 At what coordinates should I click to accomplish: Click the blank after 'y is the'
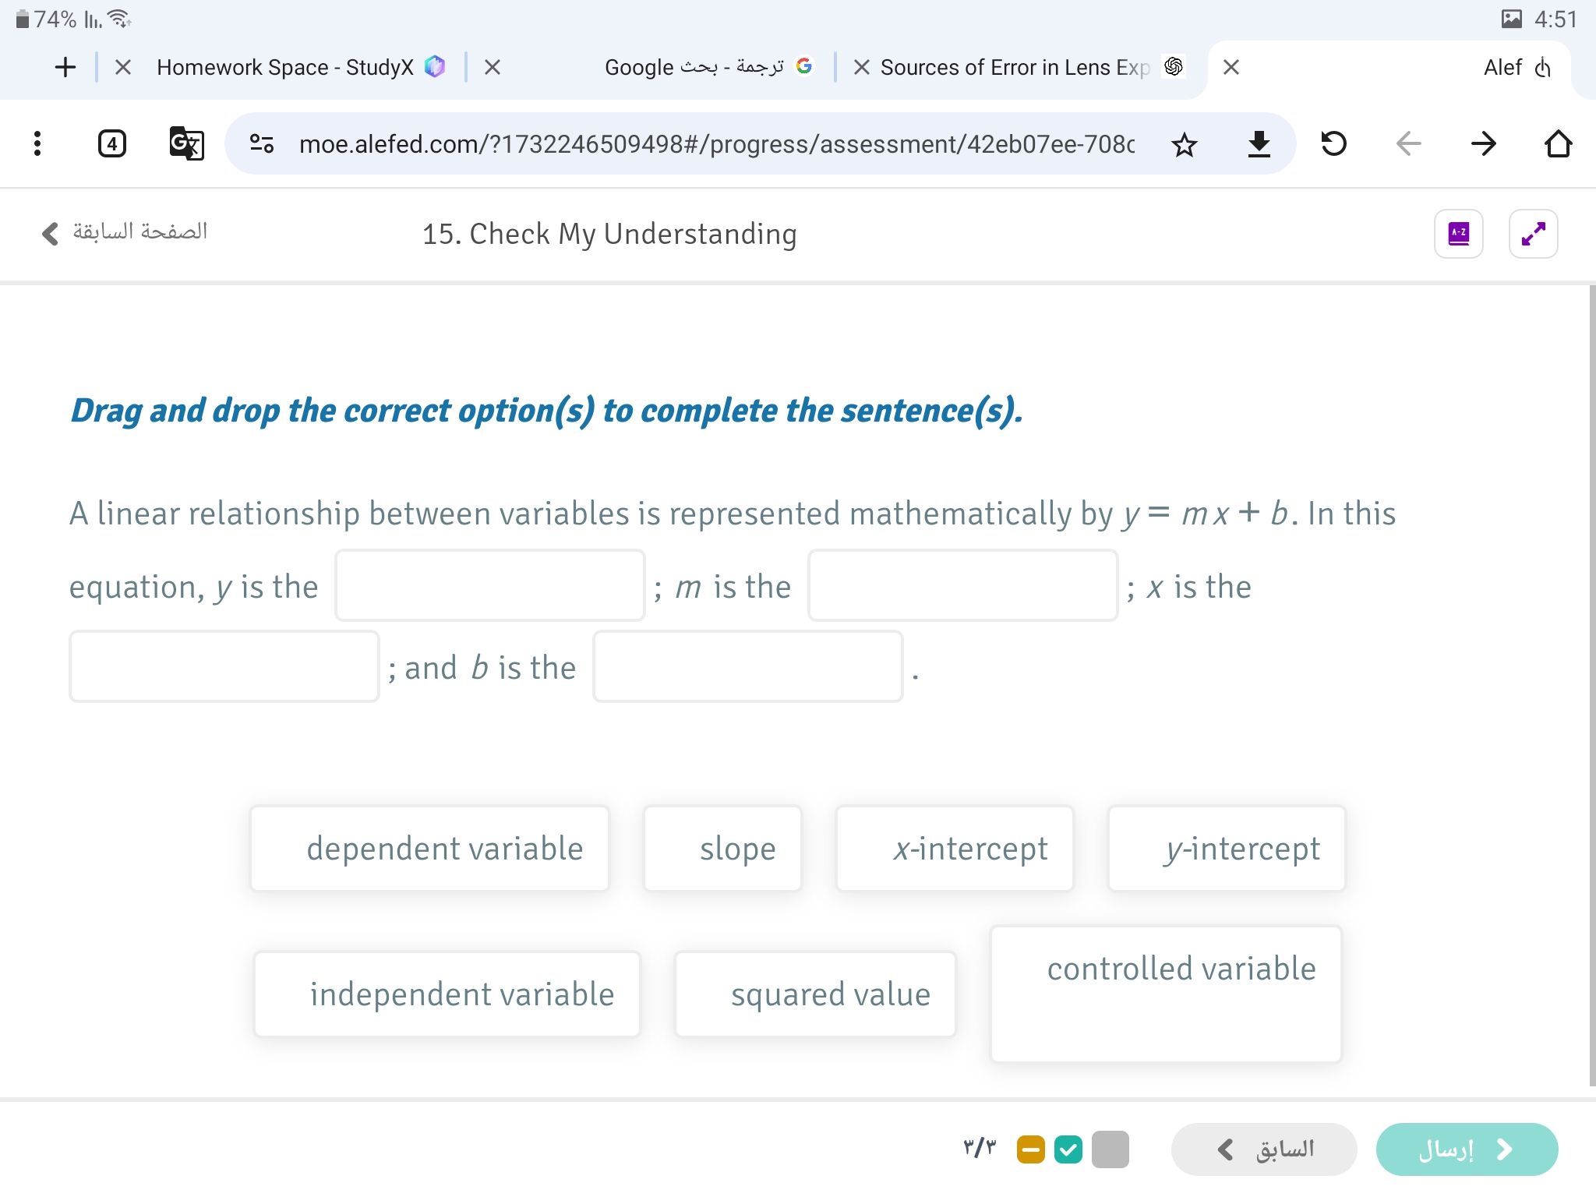(490, 585)
